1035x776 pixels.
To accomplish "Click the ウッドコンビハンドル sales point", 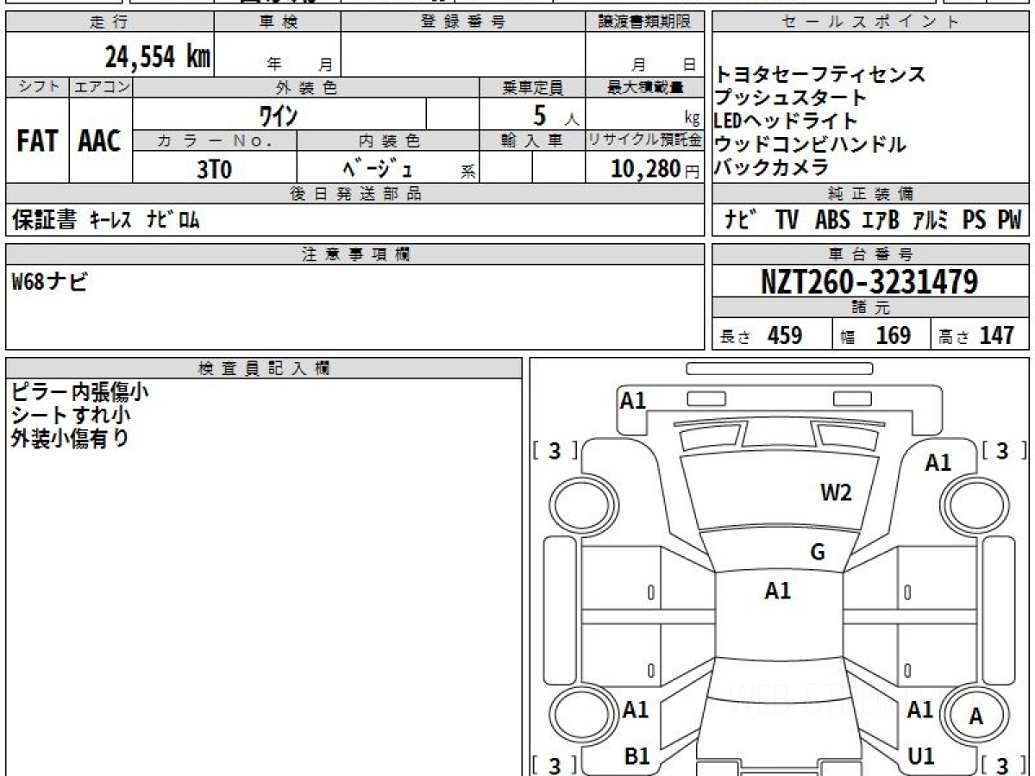I will (810, 144).
